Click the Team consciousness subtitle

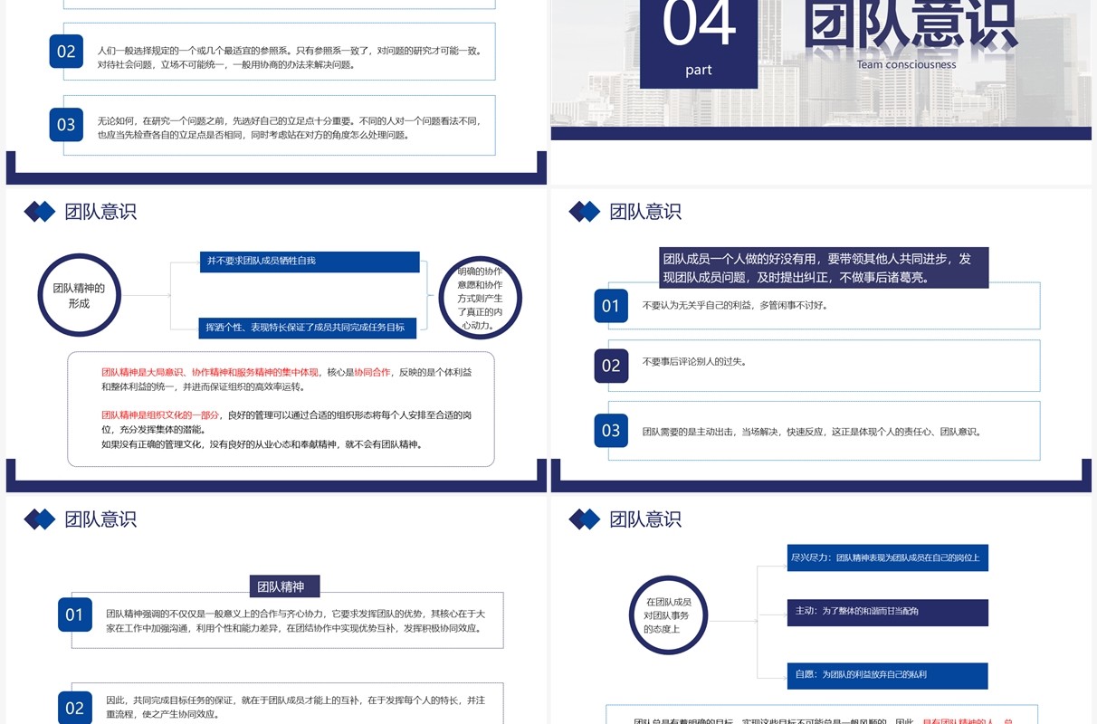906,64
